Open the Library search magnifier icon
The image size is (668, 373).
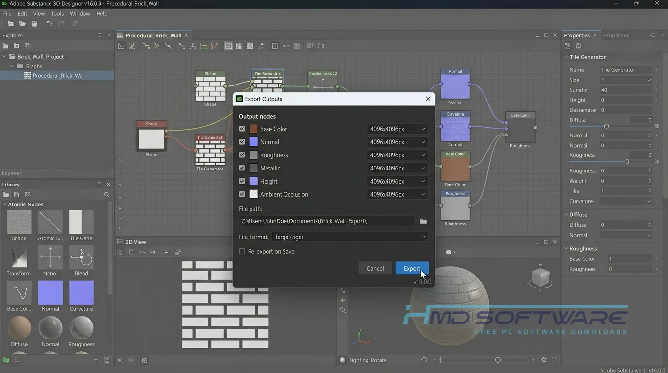tap(107, 195)
